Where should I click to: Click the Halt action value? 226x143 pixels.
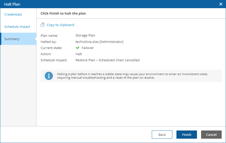(79, 54)
